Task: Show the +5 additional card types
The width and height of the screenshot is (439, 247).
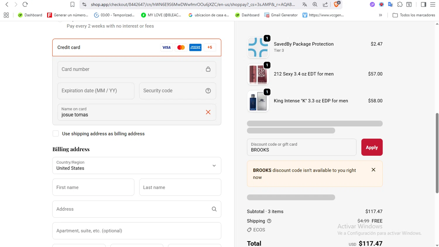Action: pos(210,47)
